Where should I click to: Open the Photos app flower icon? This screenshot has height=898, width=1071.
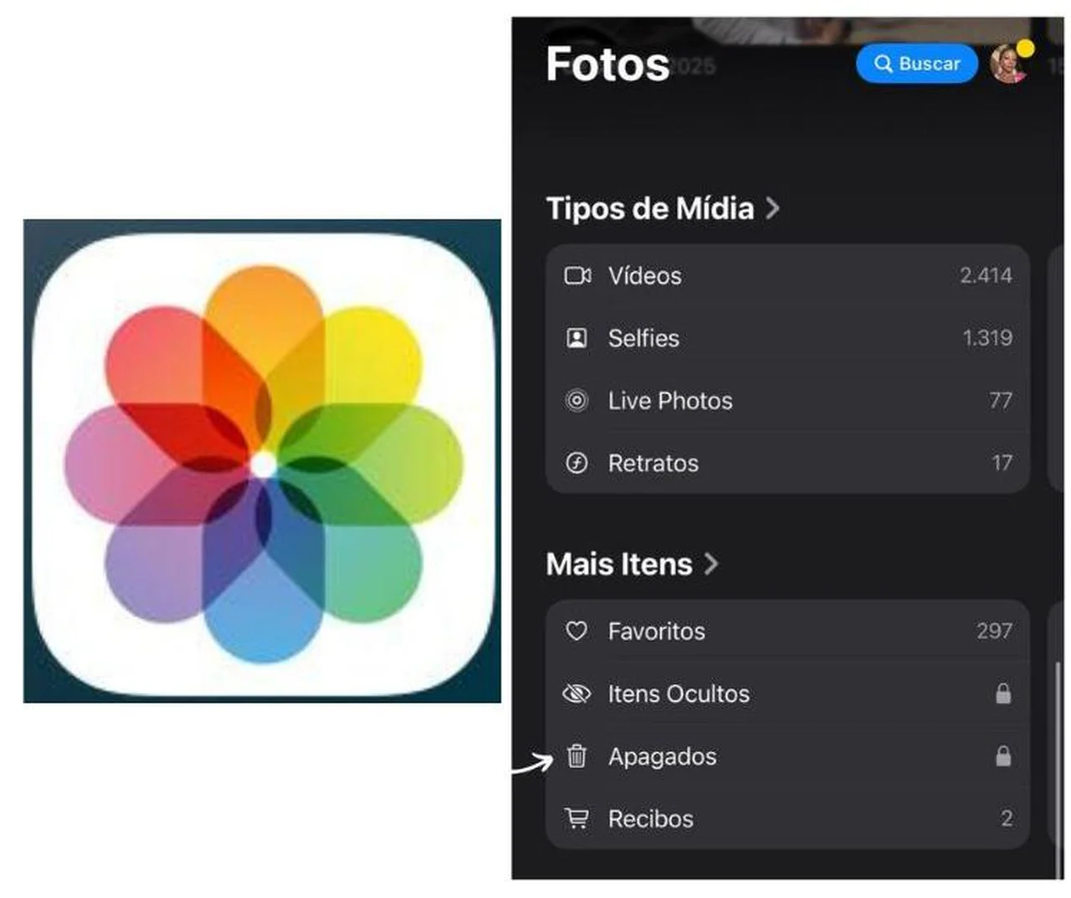coord(263,462)
